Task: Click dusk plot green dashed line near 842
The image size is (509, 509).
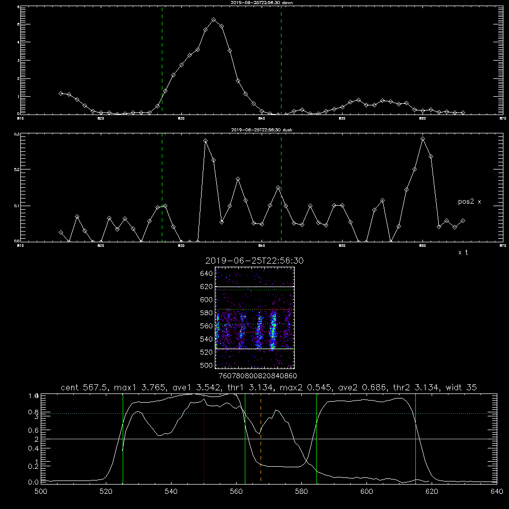Action: pyautogui.click(x=281, y=187)
